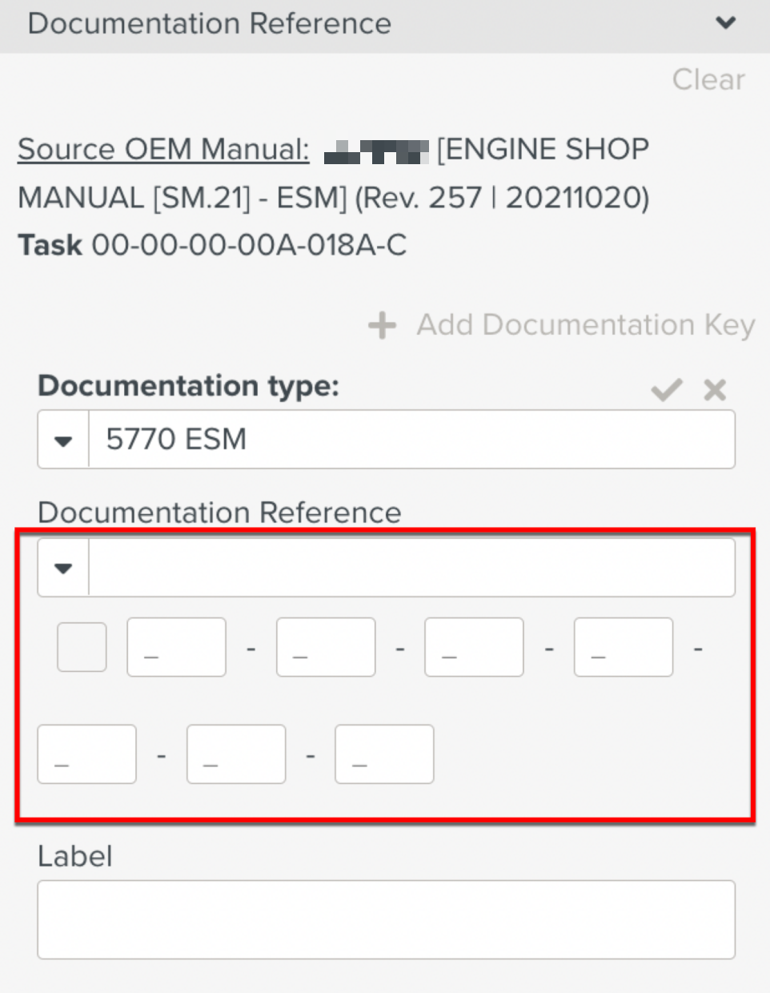Click the fifth reference segment box
770x993 pixels.
[x=86, y=754]
